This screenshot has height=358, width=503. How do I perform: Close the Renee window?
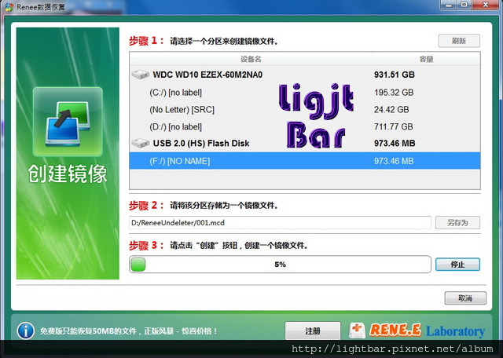point(486,5)
